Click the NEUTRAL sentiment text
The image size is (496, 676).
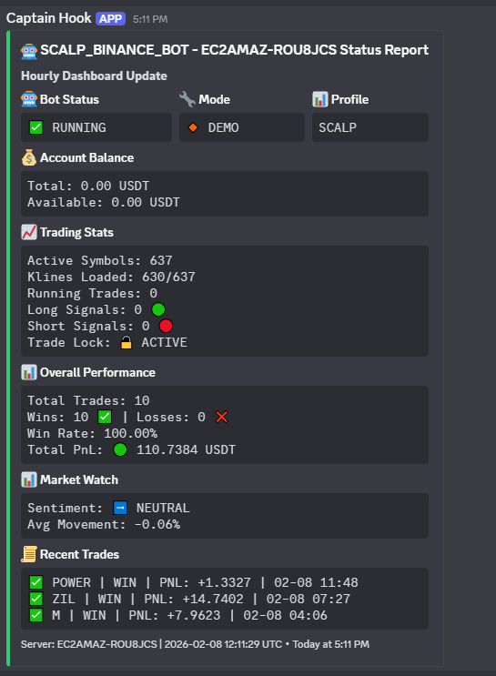pyautogui.click(x=163, y=508)
